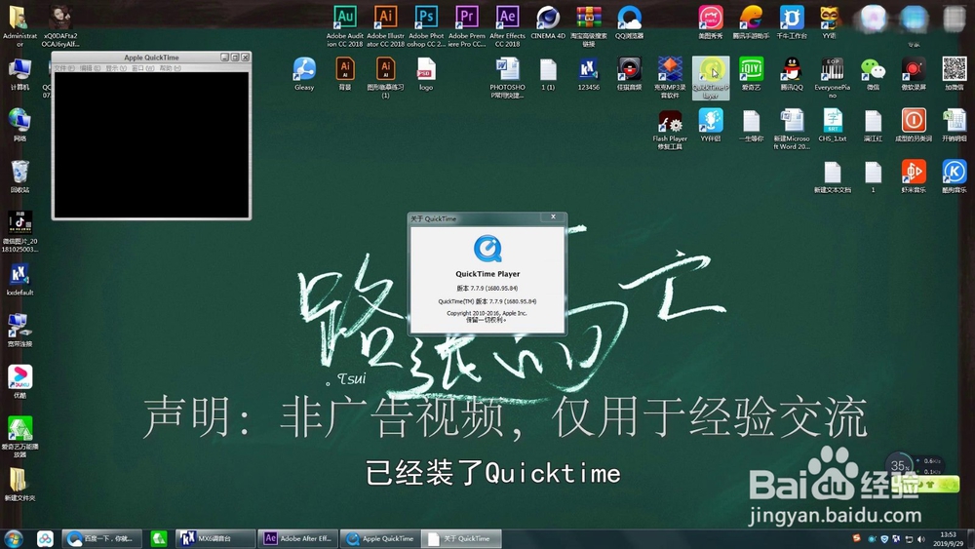
Task: Select the 新建 Microsoft Word document icon
Action: click(792, 130)
